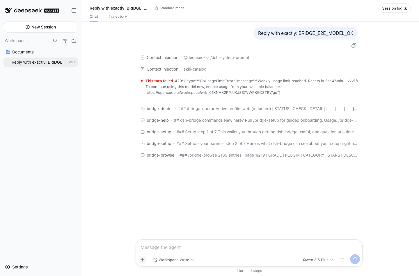Expand the bridge-setup step 2 of 7 row

point(249,144)
